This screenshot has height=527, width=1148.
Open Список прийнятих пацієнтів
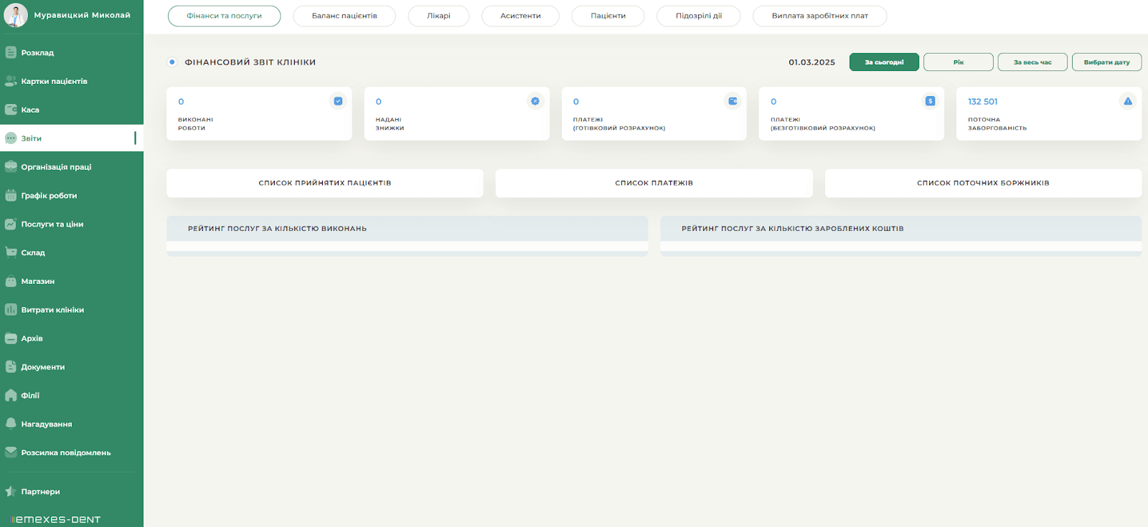tap(324, 183)
